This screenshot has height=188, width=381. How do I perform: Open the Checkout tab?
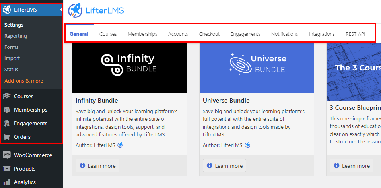[x=210, y=34]
